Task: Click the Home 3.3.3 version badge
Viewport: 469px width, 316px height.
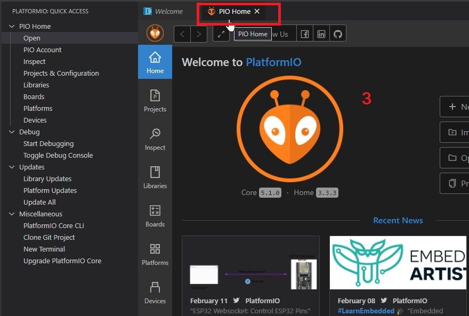Action: tap(327, 193)
